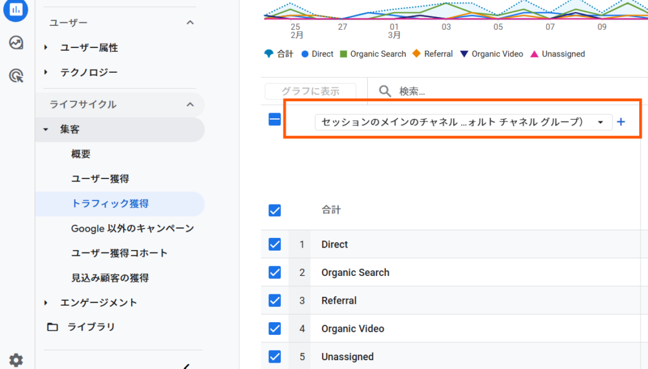Open the Explore icon in left rail
This screenshot has height=369, width=648.
coord(16,43)
